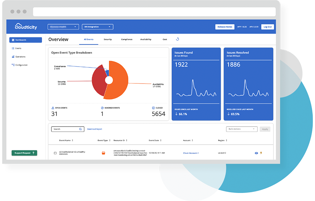Click the 66.1% down arrow icon
The image size is (315, 201).
176,114
